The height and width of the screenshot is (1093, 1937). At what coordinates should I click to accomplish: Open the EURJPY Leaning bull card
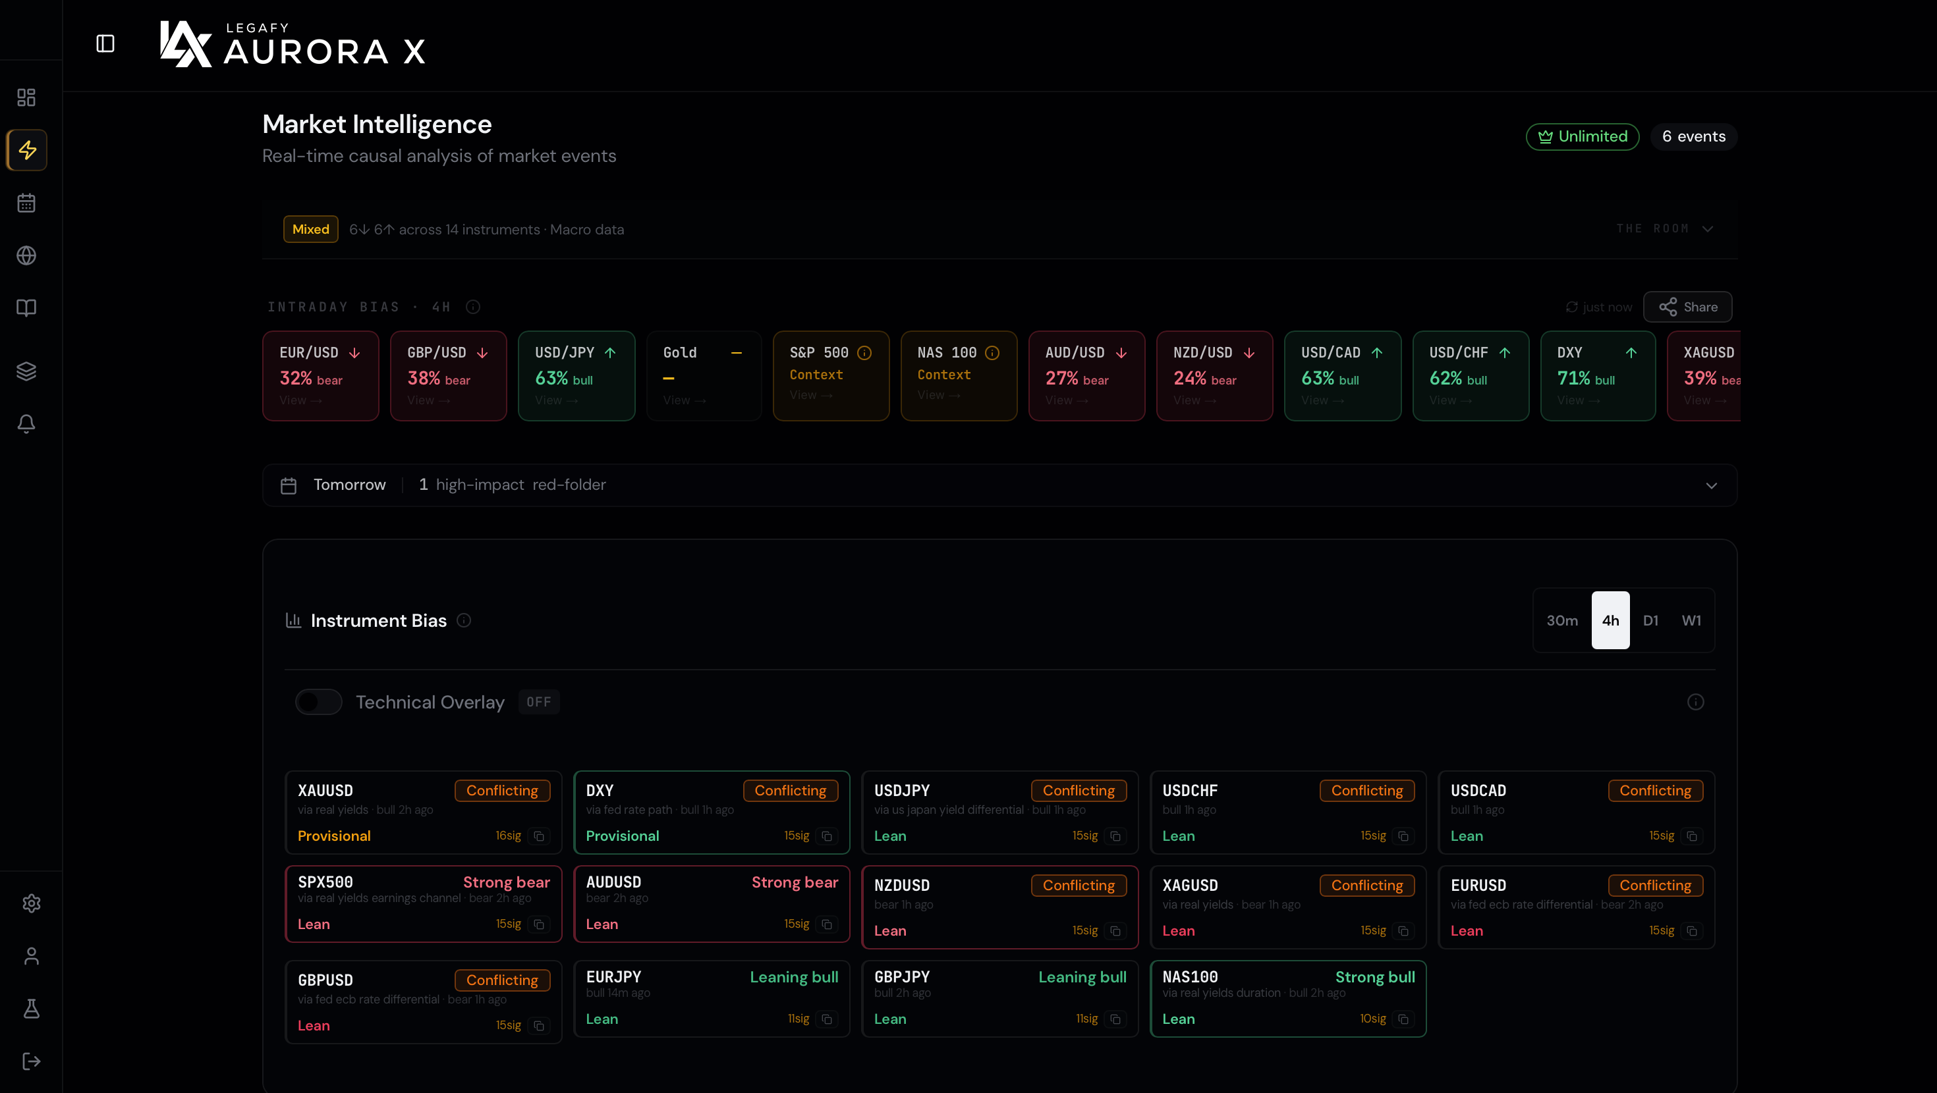[x=712, y=999]
